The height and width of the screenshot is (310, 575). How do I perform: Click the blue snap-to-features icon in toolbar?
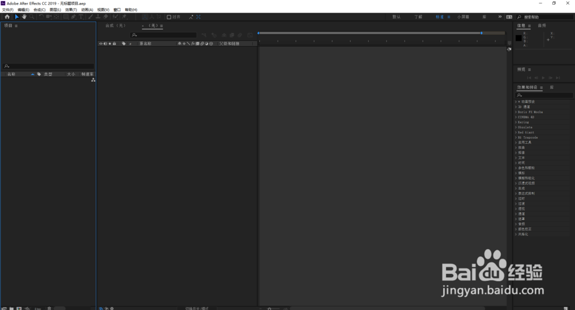tap(198, 17)
